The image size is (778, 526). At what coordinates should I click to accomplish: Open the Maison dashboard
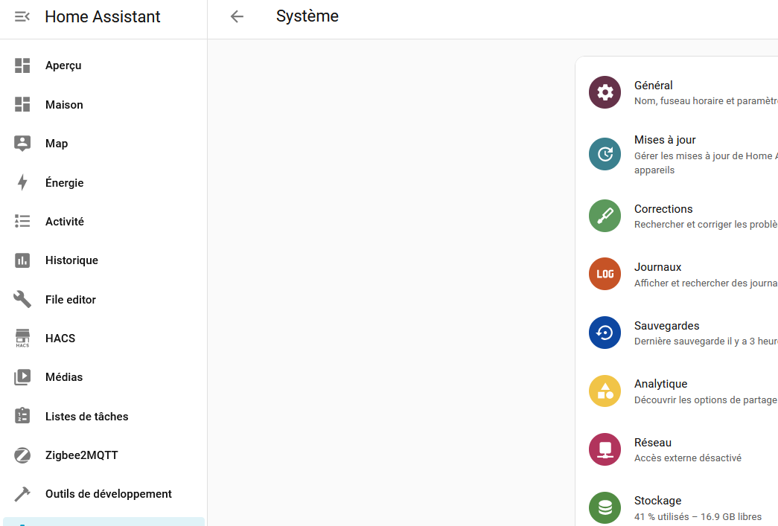[x=64, y=105]
